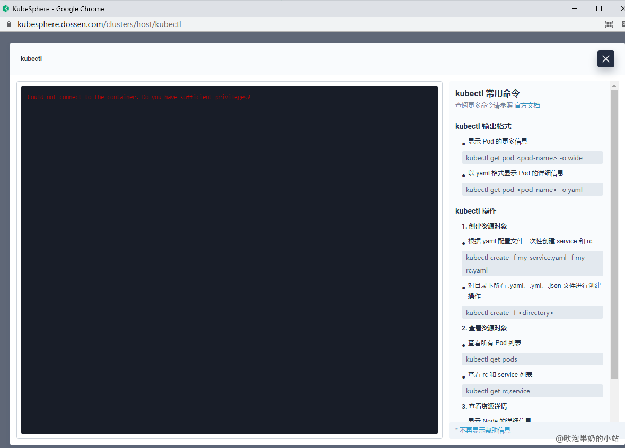Select the 'kubectl create -f my-service.yaml' command block
625x448 pixels.
point(532,263)
